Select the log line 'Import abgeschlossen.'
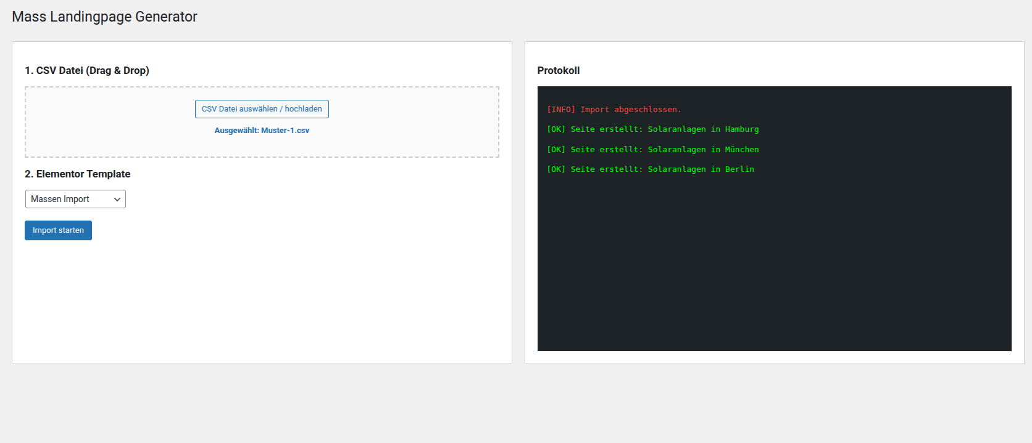This screenshot has height=443, width=1032. pos(614,110)
